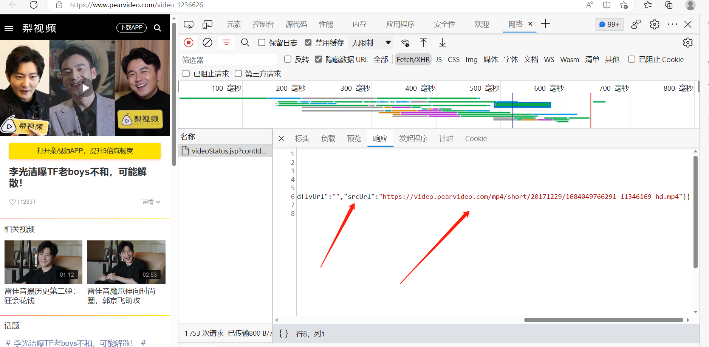This screenshot has width=709, height=347.
Task: Click the yellow 打开梨视频APP banner button
Action: tap(85, 151)
